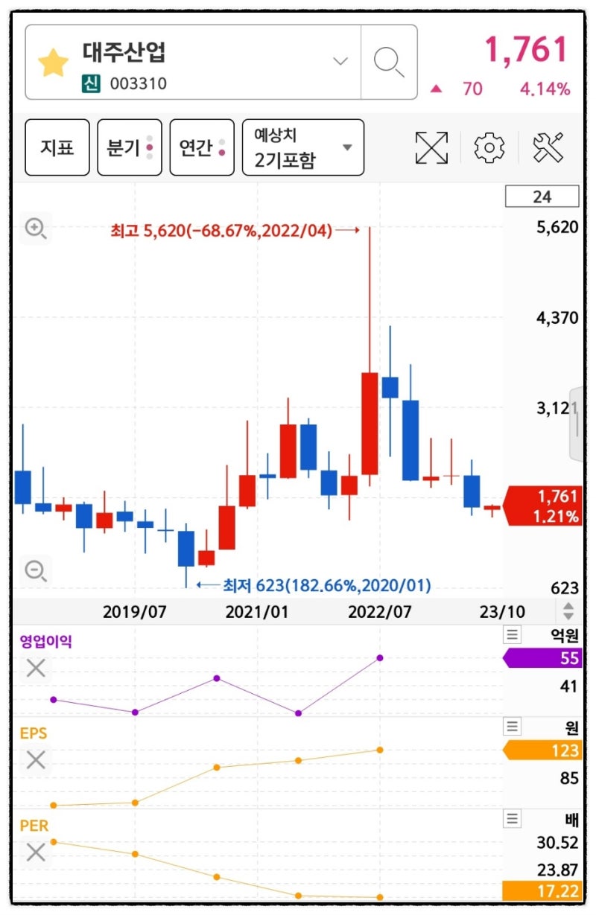
Task: Click stock code 003310
Action: (x=138, y=84)
